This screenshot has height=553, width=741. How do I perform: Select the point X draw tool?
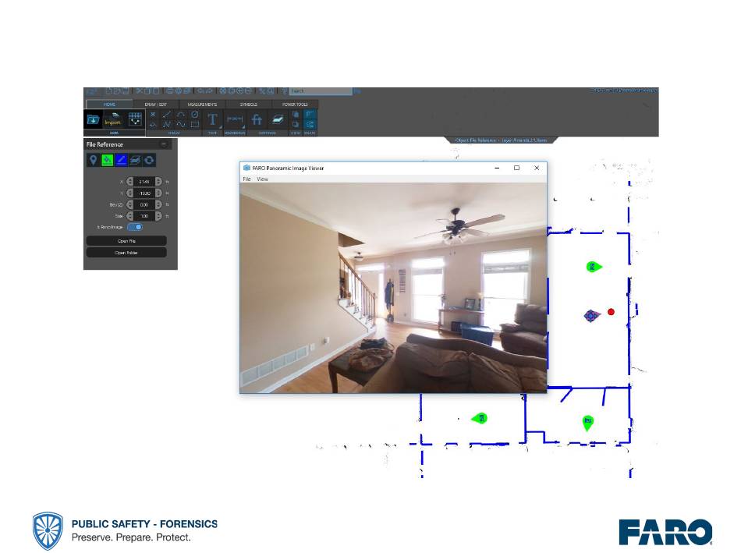click(x=153, y=115)
